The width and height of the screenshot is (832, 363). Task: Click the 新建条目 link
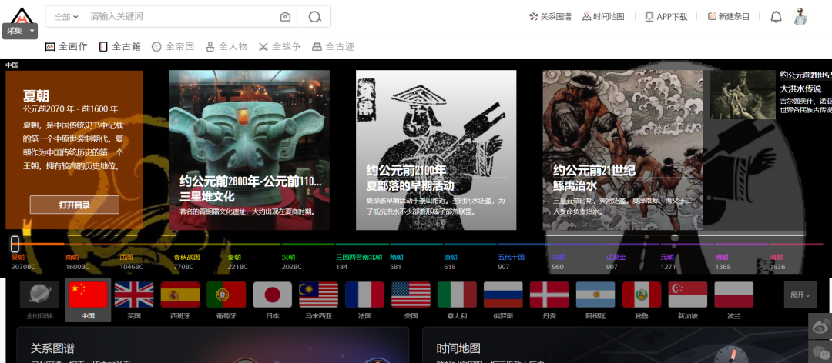coord(728,17)
